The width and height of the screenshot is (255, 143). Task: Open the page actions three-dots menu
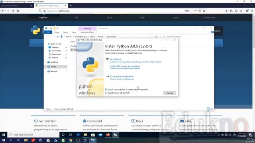(x=195, y=11)
